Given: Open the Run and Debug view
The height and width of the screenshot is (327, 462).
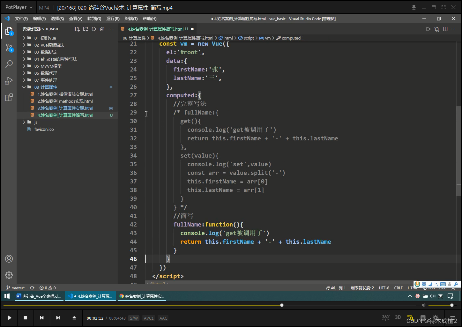Looking at the screenshot, I should click(9, 81).
